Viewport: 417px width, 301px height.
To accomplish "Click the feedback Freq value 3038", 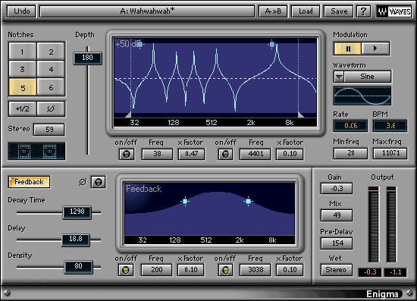I will [256, 270].
